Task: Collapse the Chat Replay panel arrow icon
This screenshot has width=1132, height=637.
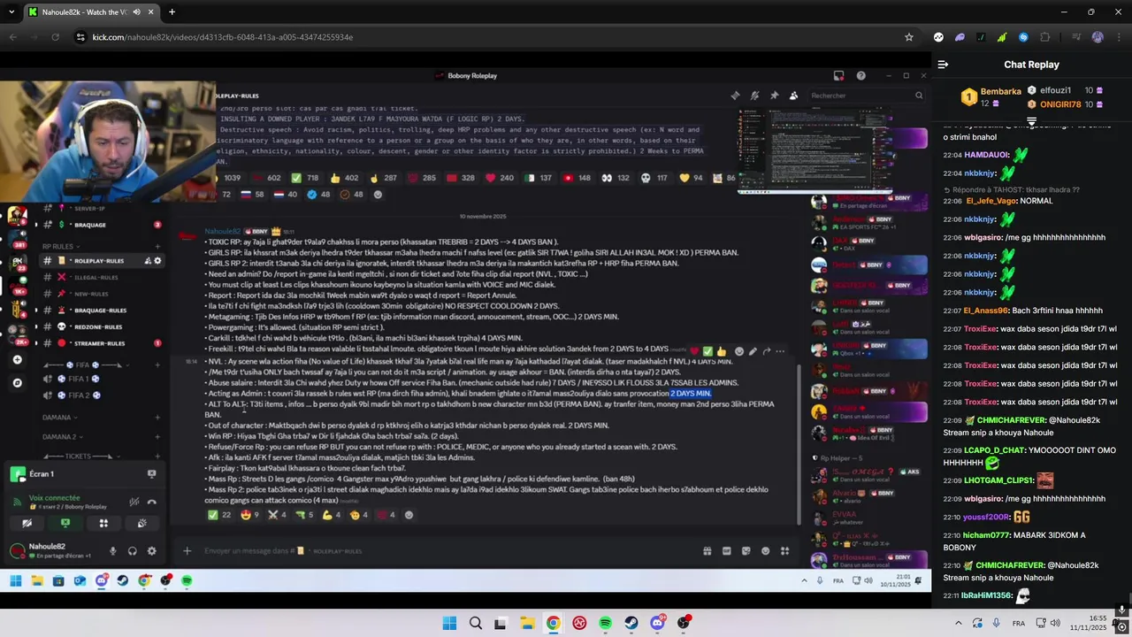Action: [943, 65]
